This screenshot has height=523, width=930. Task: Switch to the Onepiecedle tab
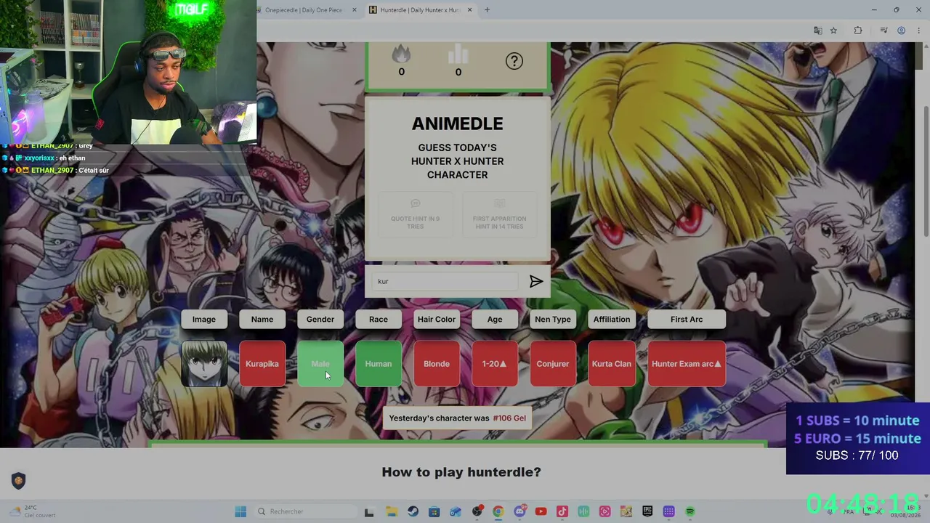(302, 10)
